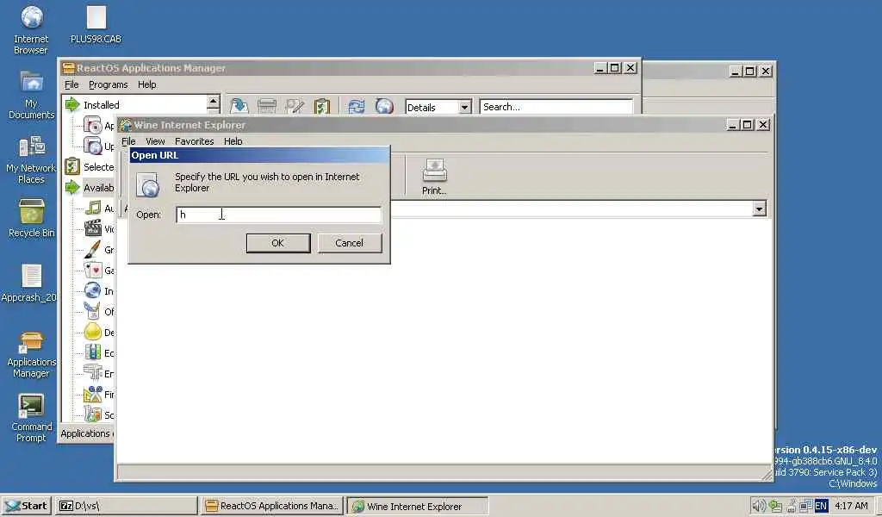This screenshot has height=517, width=882.
Task: Click the EN language indicator in tray
Action: pyautogui.click(x=821, y=506)
